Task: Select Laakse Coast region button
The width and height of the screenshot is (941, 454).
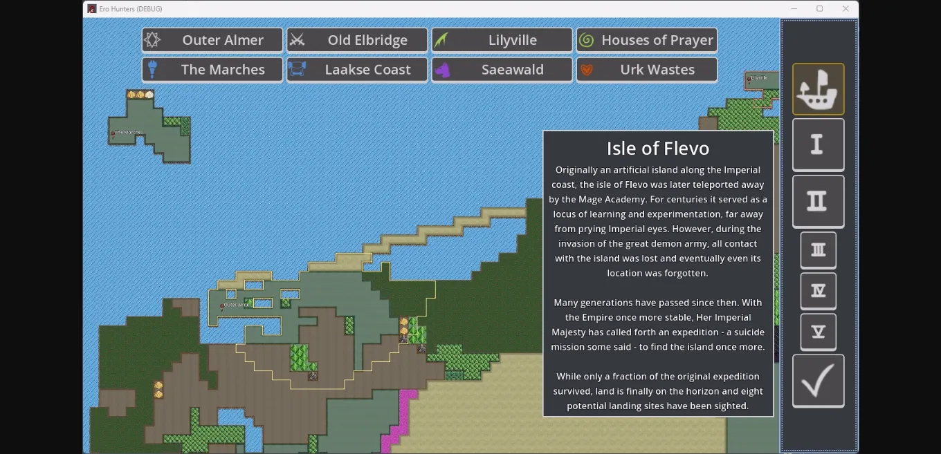Action: [x=357, y=70]
